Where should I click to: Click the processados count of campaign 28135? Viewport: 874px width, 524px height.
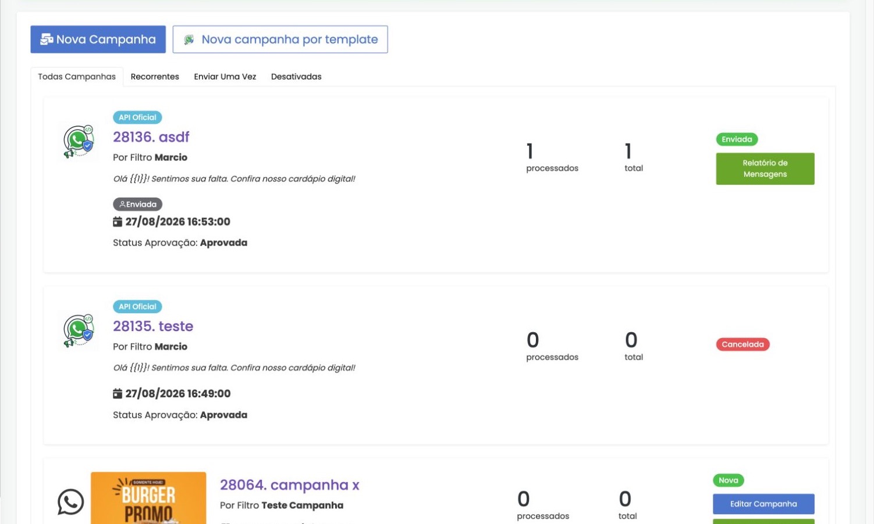tap(533, 340)
